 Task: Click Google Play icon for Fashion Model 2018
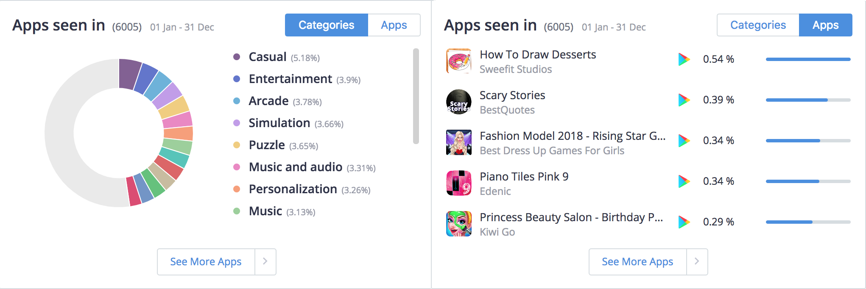pos(684,141)
